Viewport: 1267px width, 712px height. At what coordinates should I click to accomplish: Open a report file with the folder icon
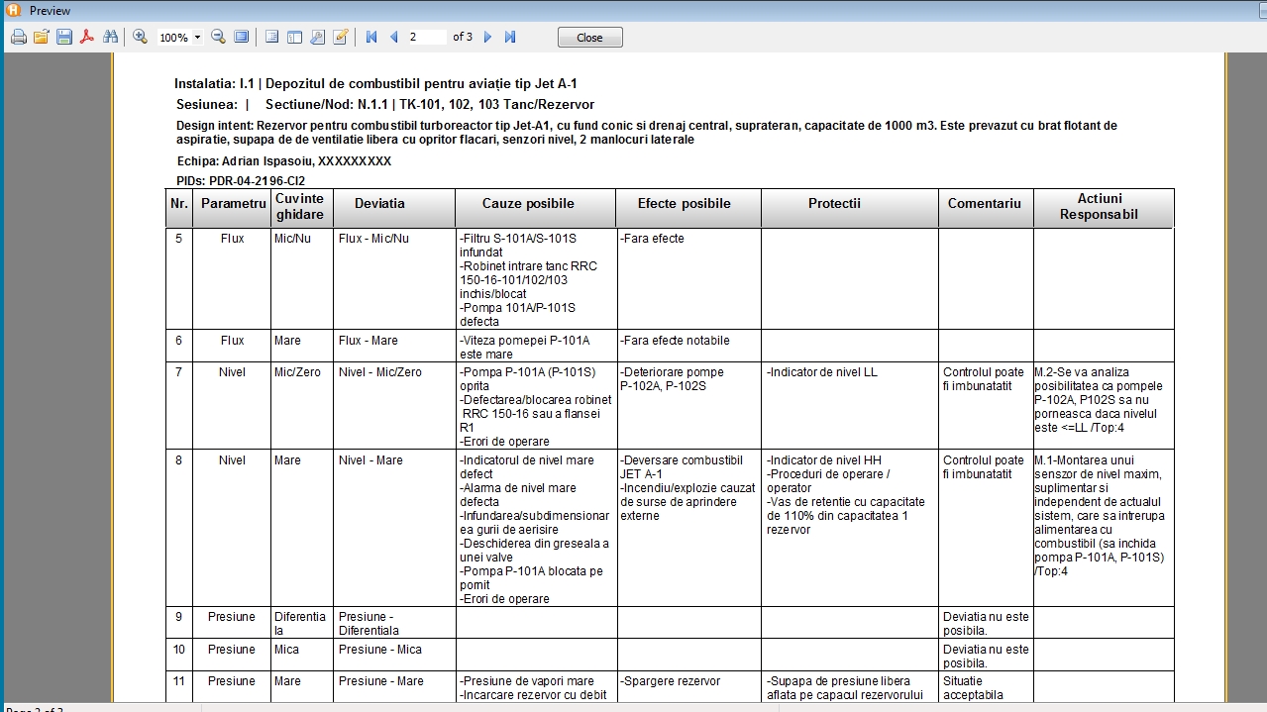(x=42, y=37)
